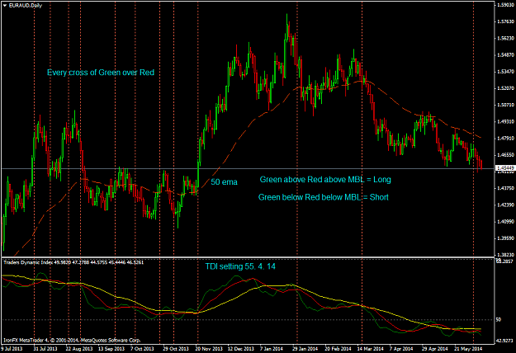This screenshot has width=516, height=353.
Task: Click the 1.39590 price axis label
Action: click(505, 238)
